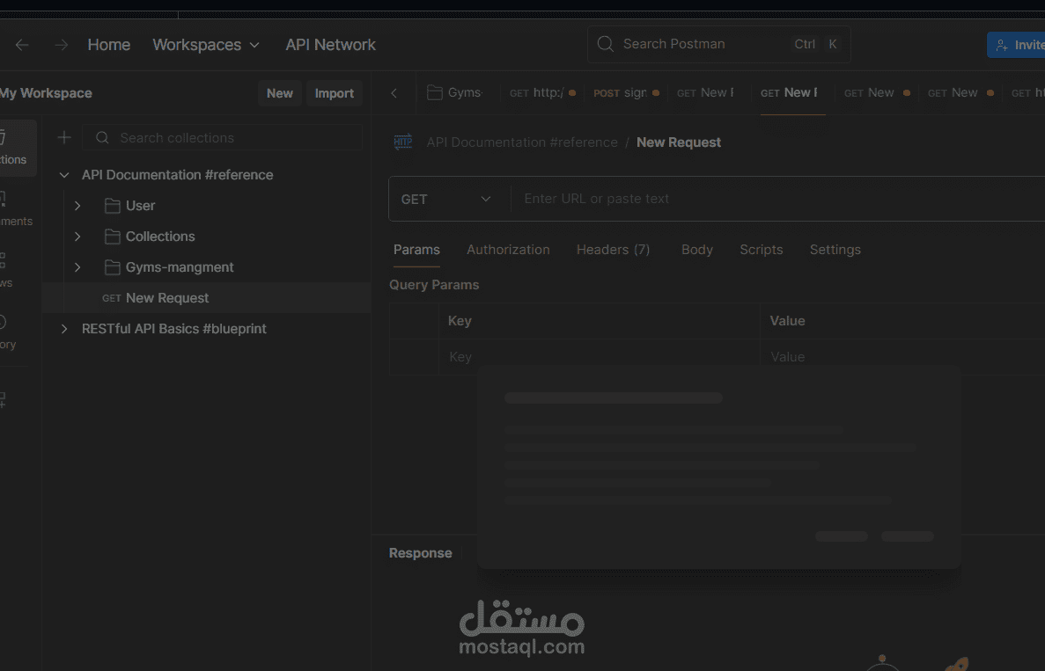Switch to the Settings tab
1045x671 pixels.
(x=835, y=250)
